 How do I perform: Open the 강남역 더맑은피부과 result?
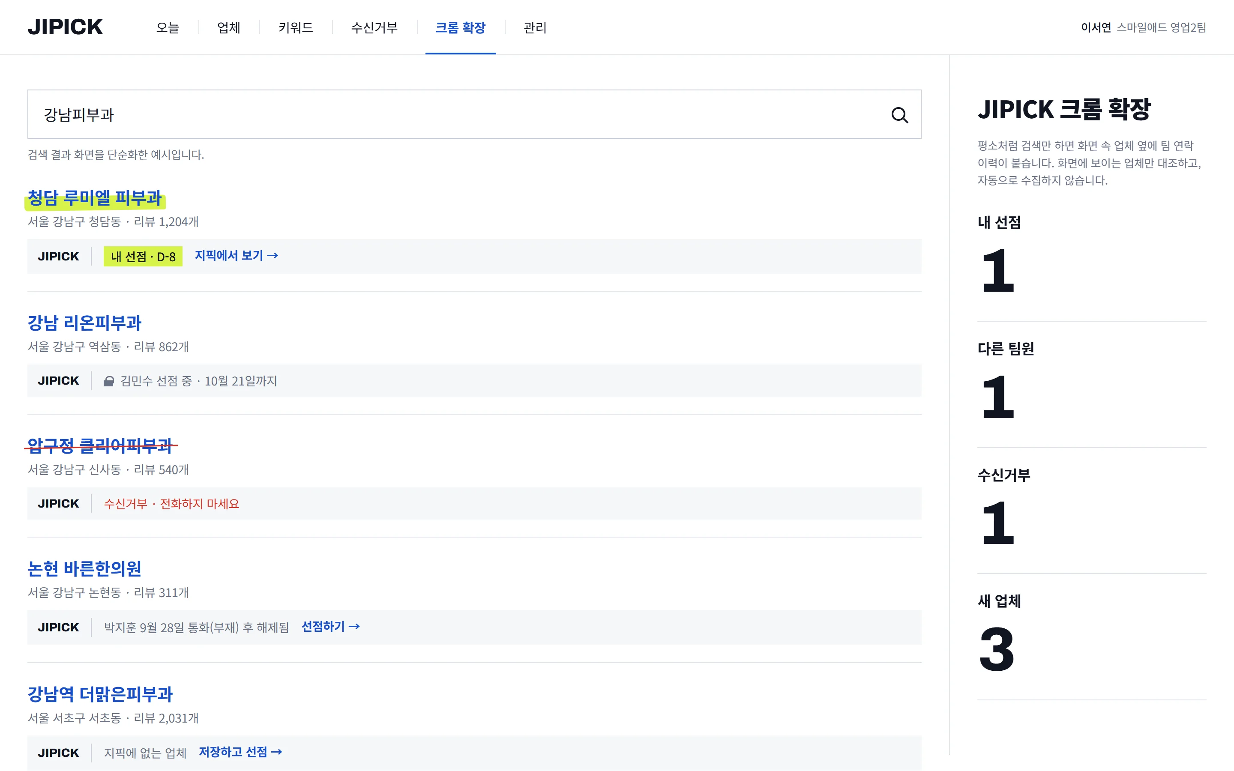click(x=100, y=694)
